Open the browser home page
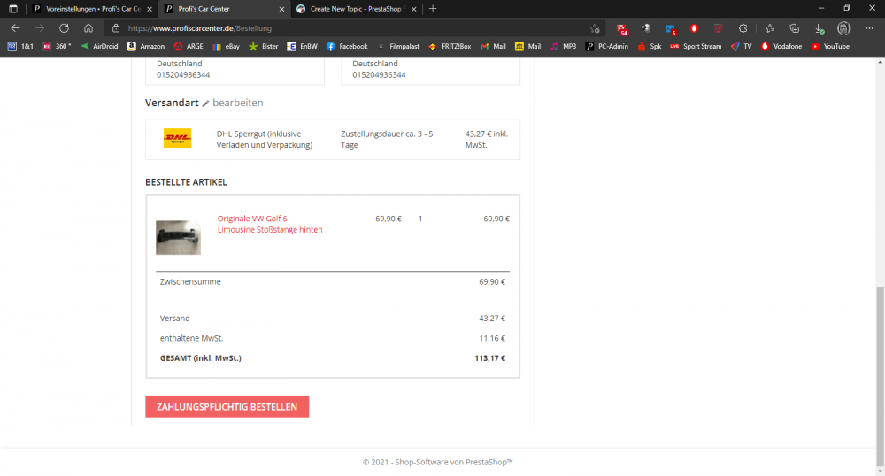Screen dimensions: 885x476 [88, 28]
